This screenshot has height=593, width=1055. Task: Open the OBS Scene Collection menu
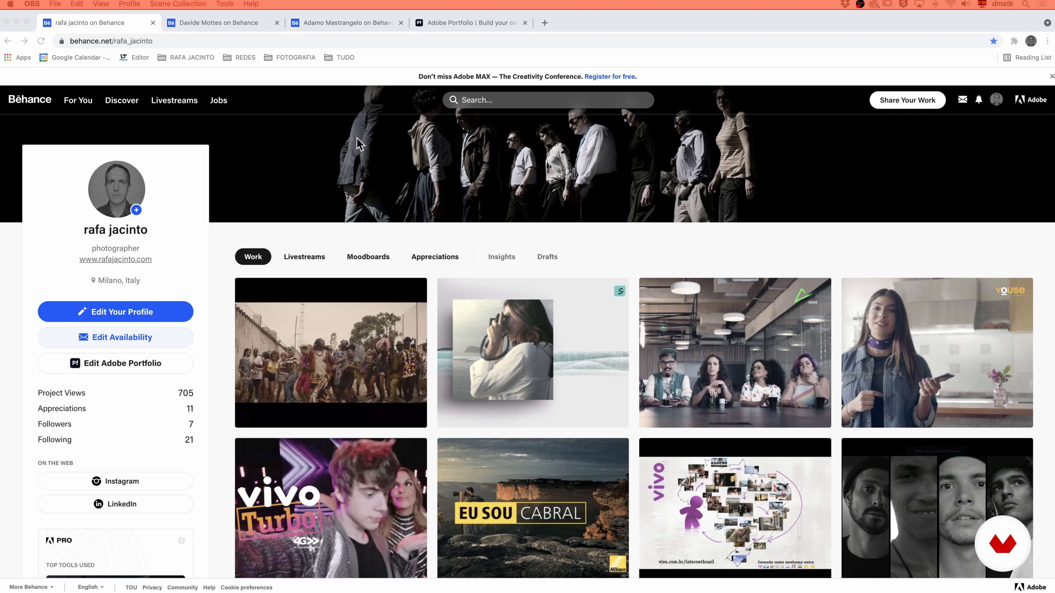(178, 4)
